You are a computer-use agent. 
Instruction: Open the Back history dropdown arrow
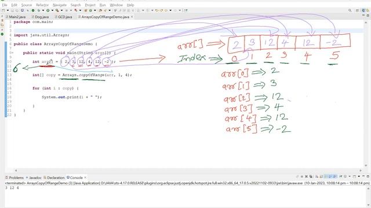pyautogui.click(x=170, y=10)
